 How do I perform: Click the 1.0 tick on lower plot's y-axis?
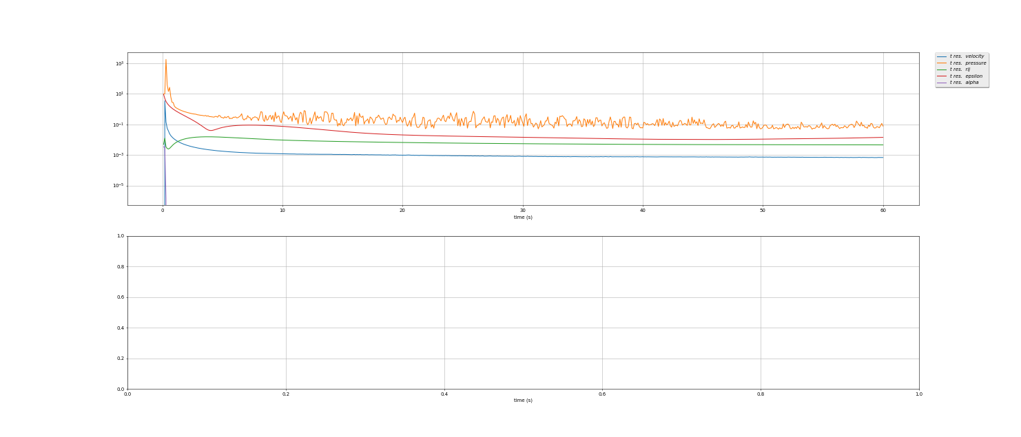120,236
